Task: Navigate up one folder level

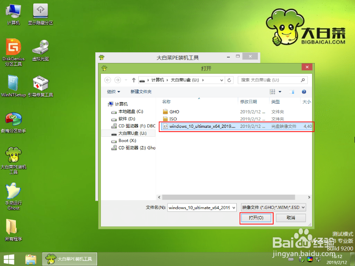Action: [134, 80]
